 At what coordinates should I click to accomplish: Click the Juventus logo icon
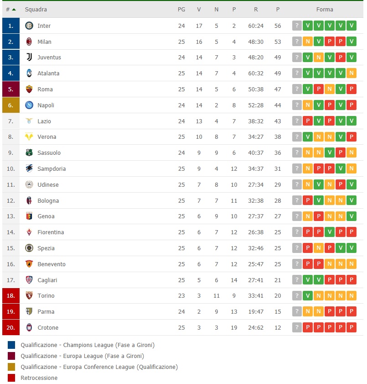[29, 57]
